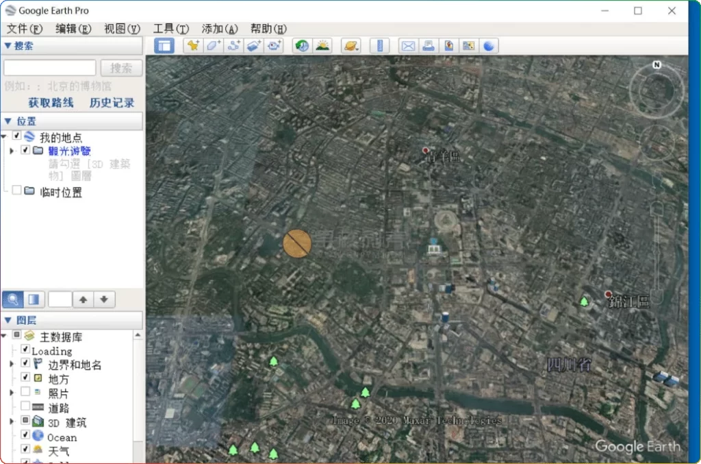Print the current view
Image resolution: width=701 pixels, height=464 pixels.
pyautogui.click(x=427, y=45)
